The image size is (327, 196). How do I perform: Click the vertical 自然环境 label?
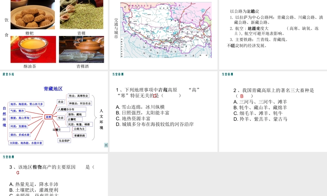coord(4,117)
